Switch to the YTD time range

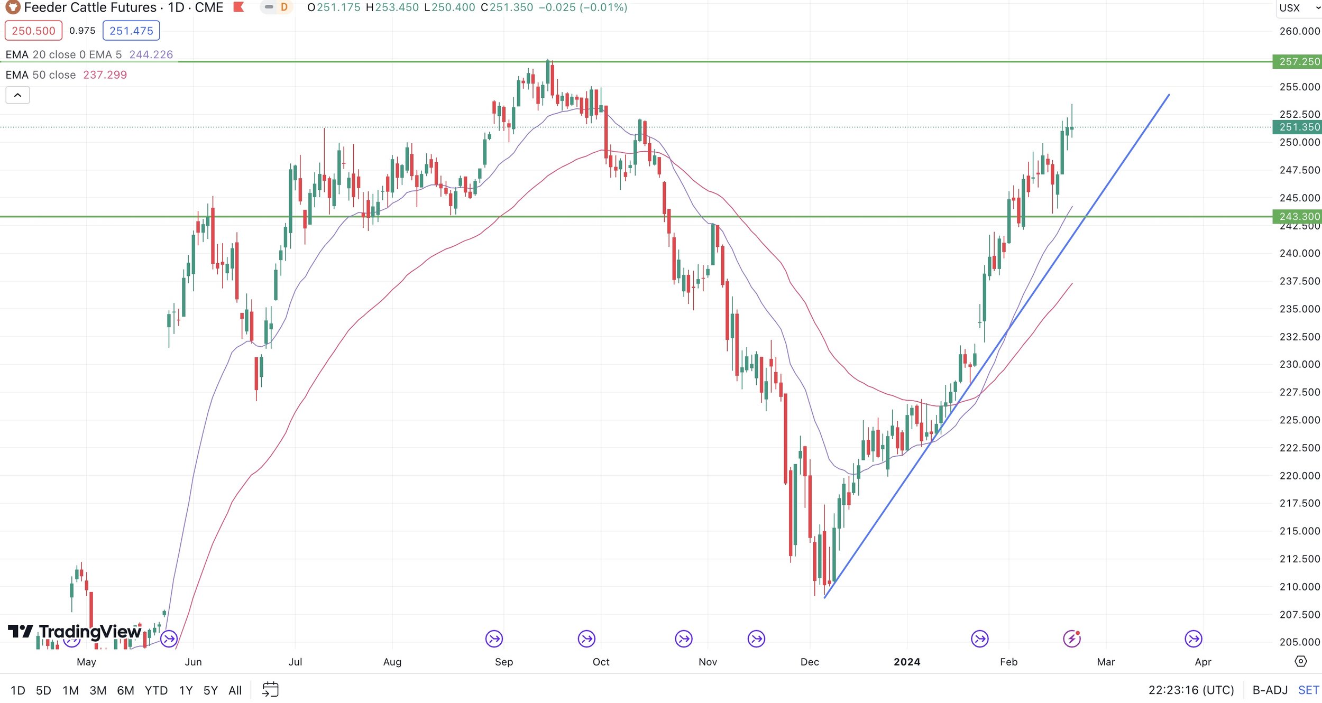[x=156, y=690]
